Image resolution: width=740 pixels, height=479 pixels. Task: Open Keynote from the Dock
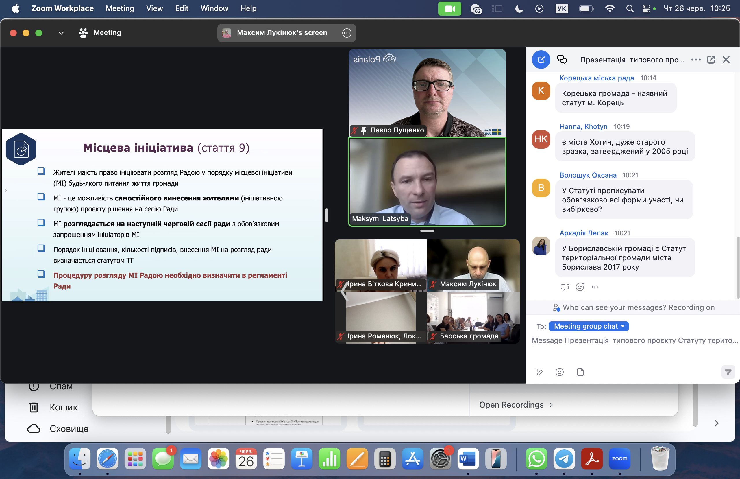(x=301, y=459)
